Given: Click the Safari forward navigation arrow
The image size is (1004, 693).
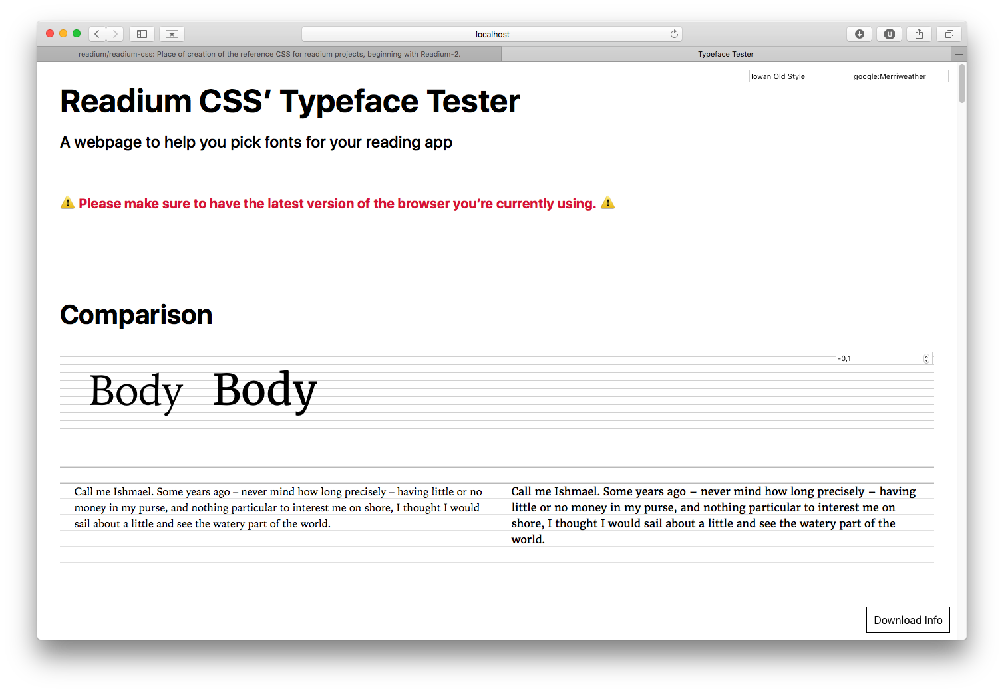Looking at the screenshot, I should point(115,34).
